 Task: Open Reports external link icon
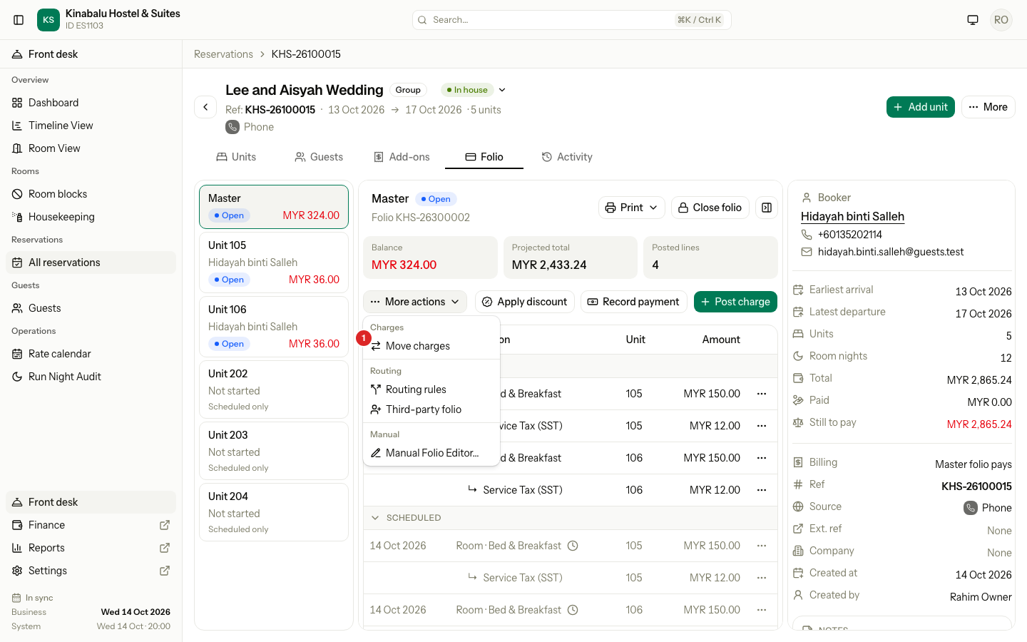tap(165, 548)
